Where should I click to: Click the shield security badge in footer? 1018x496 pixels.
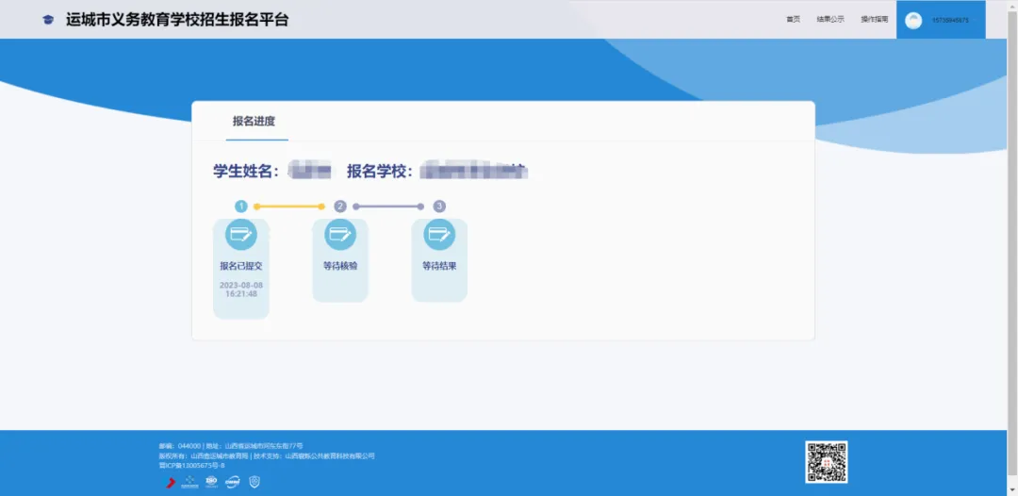pyautogui.click(x=254, y=482)
